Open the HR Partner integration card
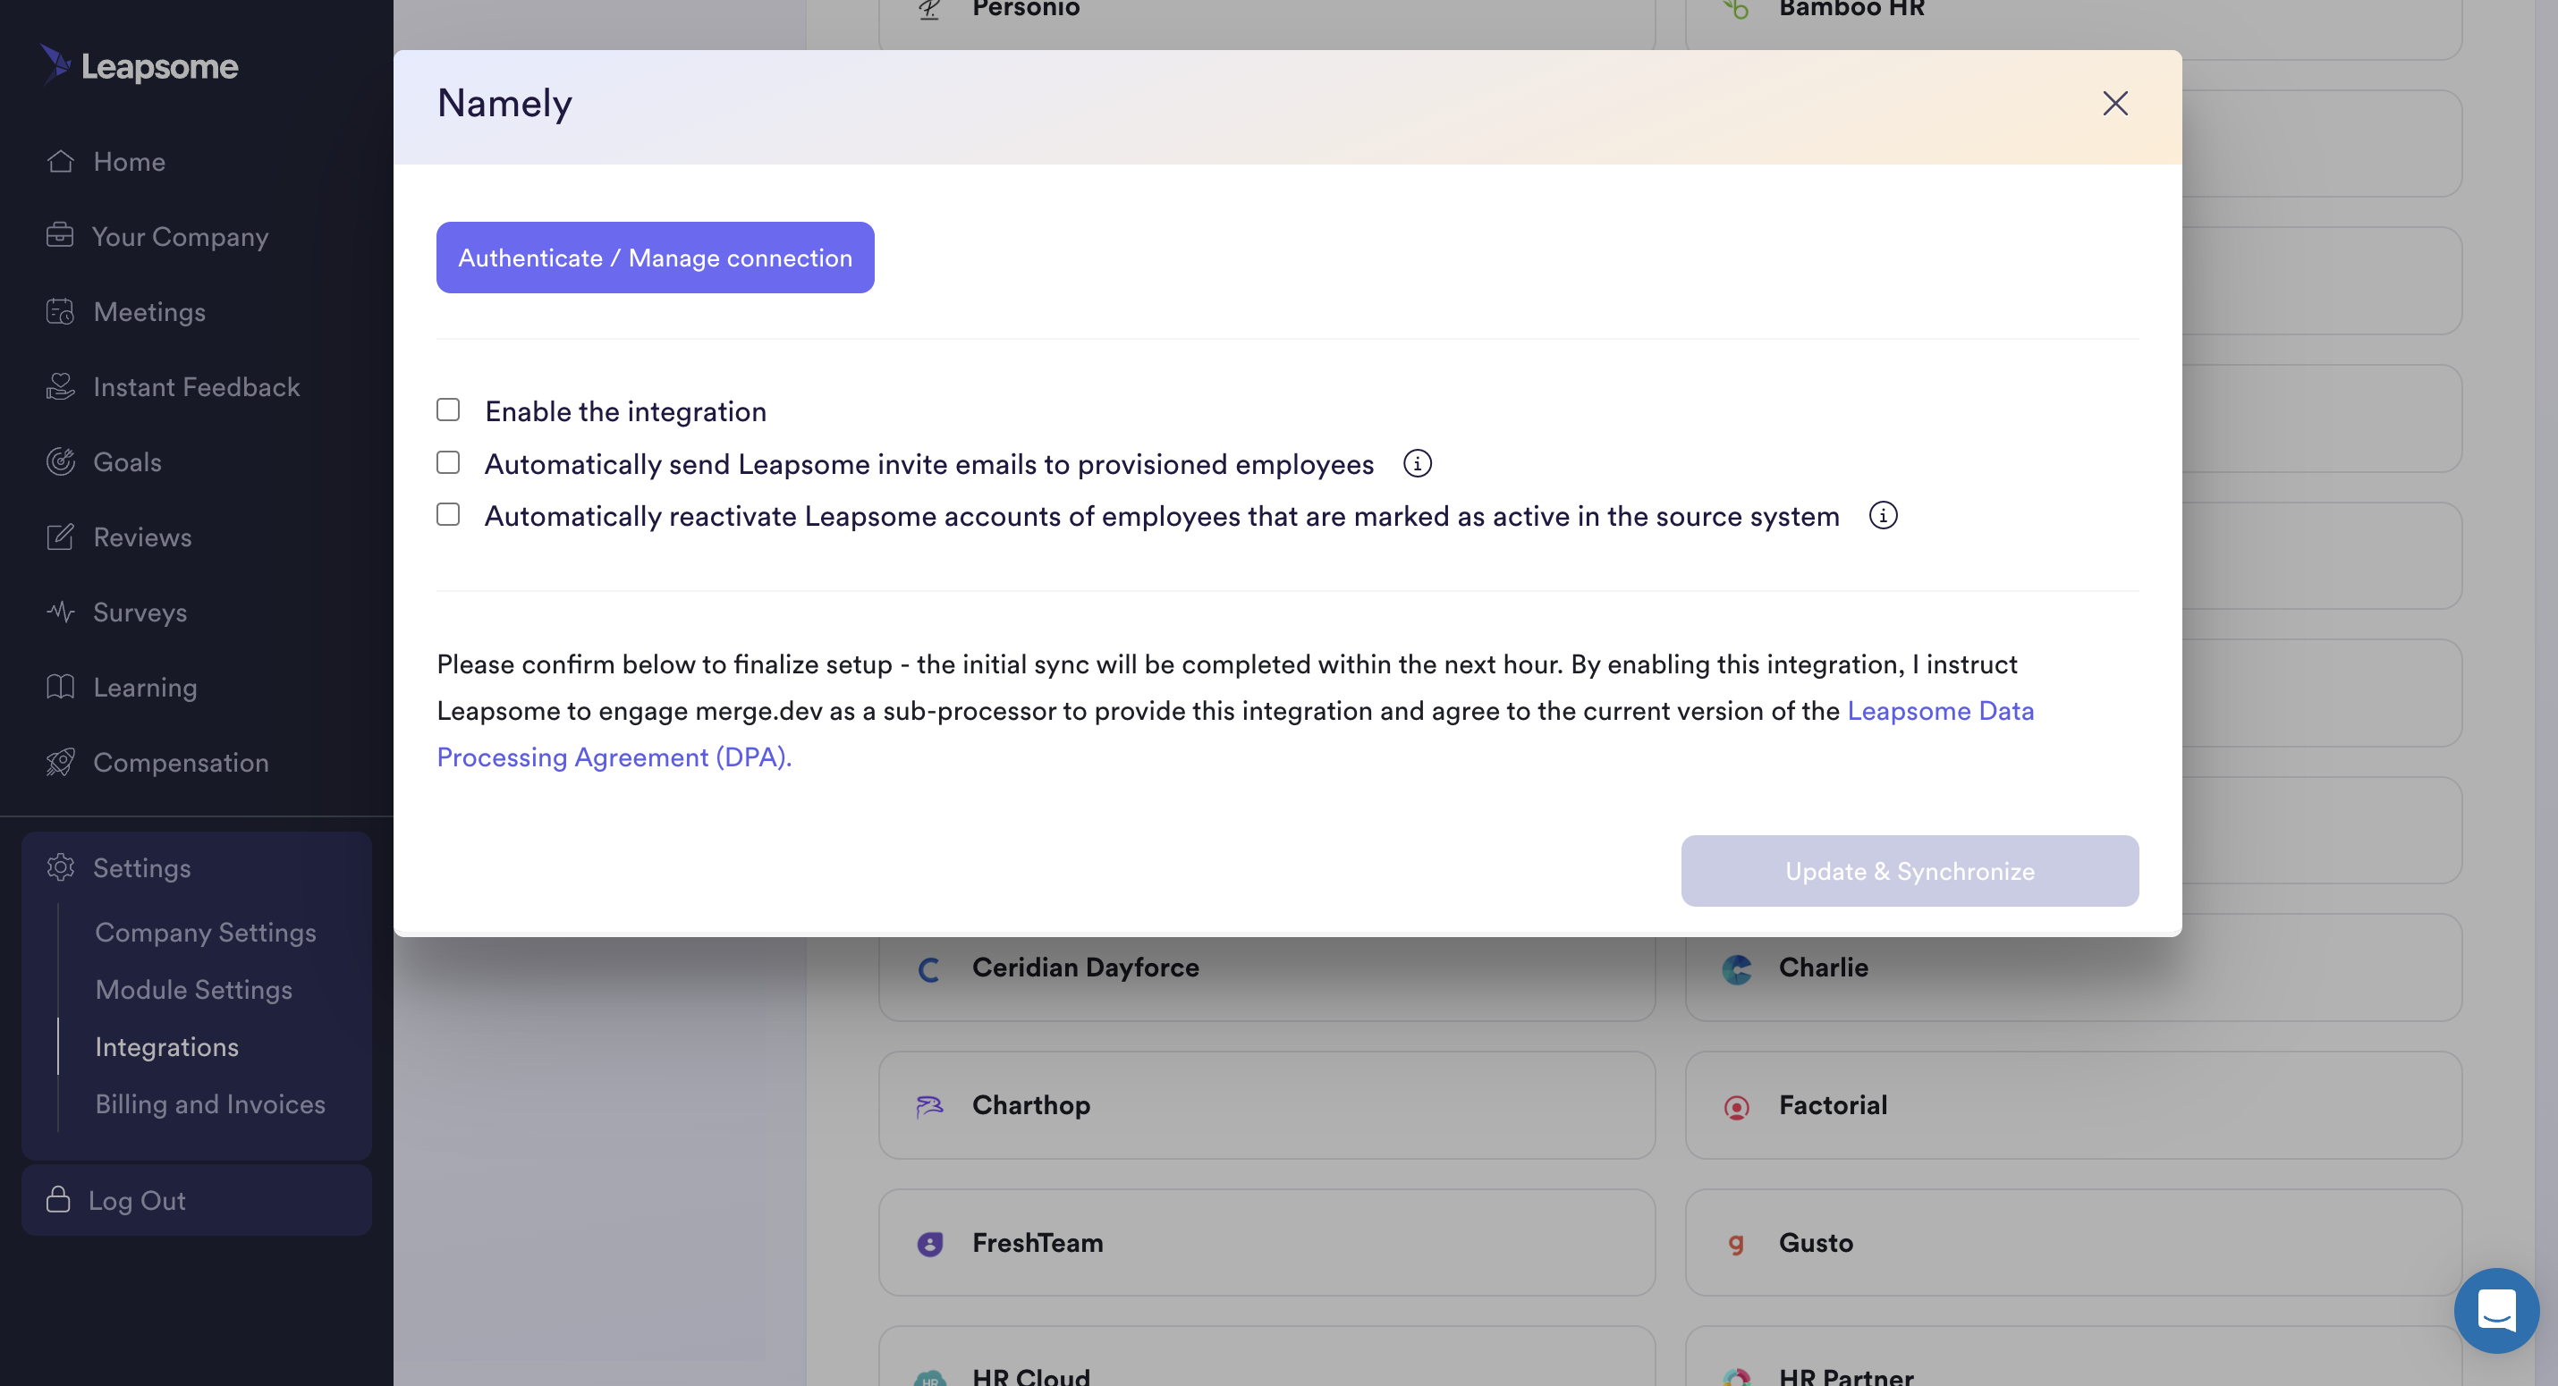Screen dimensions: 2558x1386 click(x=2073, y=1358)
